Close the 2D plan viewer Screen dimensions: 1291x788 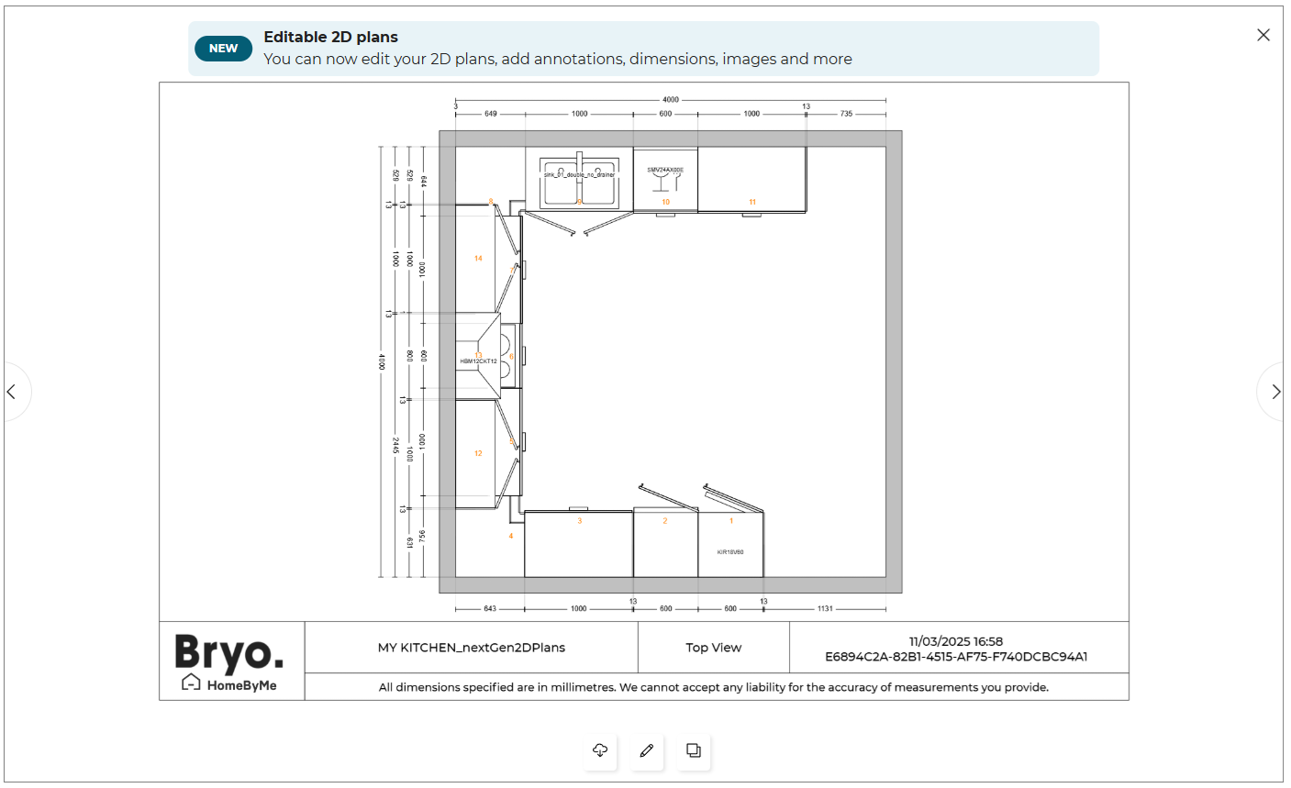[x=1263, y=35]
